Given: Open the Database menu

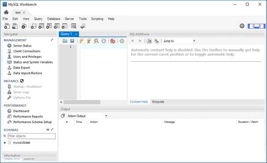Looking at the screenshot, I should pyautogui.click(x=54, y=19).
